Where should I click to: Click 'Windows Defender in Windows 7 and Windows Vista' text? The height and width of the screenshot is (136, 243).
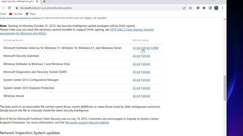[x=37, y=64]
